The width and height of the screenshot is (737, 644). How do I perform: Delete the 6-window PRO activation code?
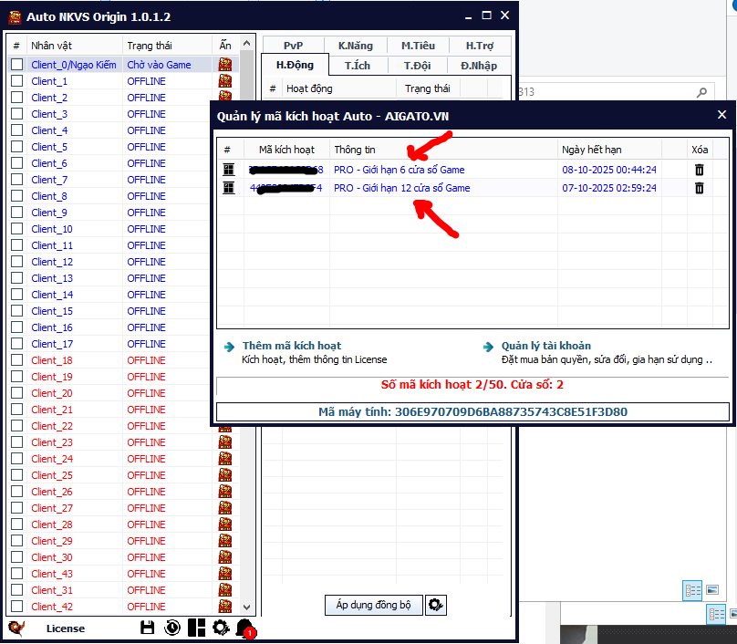700,170
